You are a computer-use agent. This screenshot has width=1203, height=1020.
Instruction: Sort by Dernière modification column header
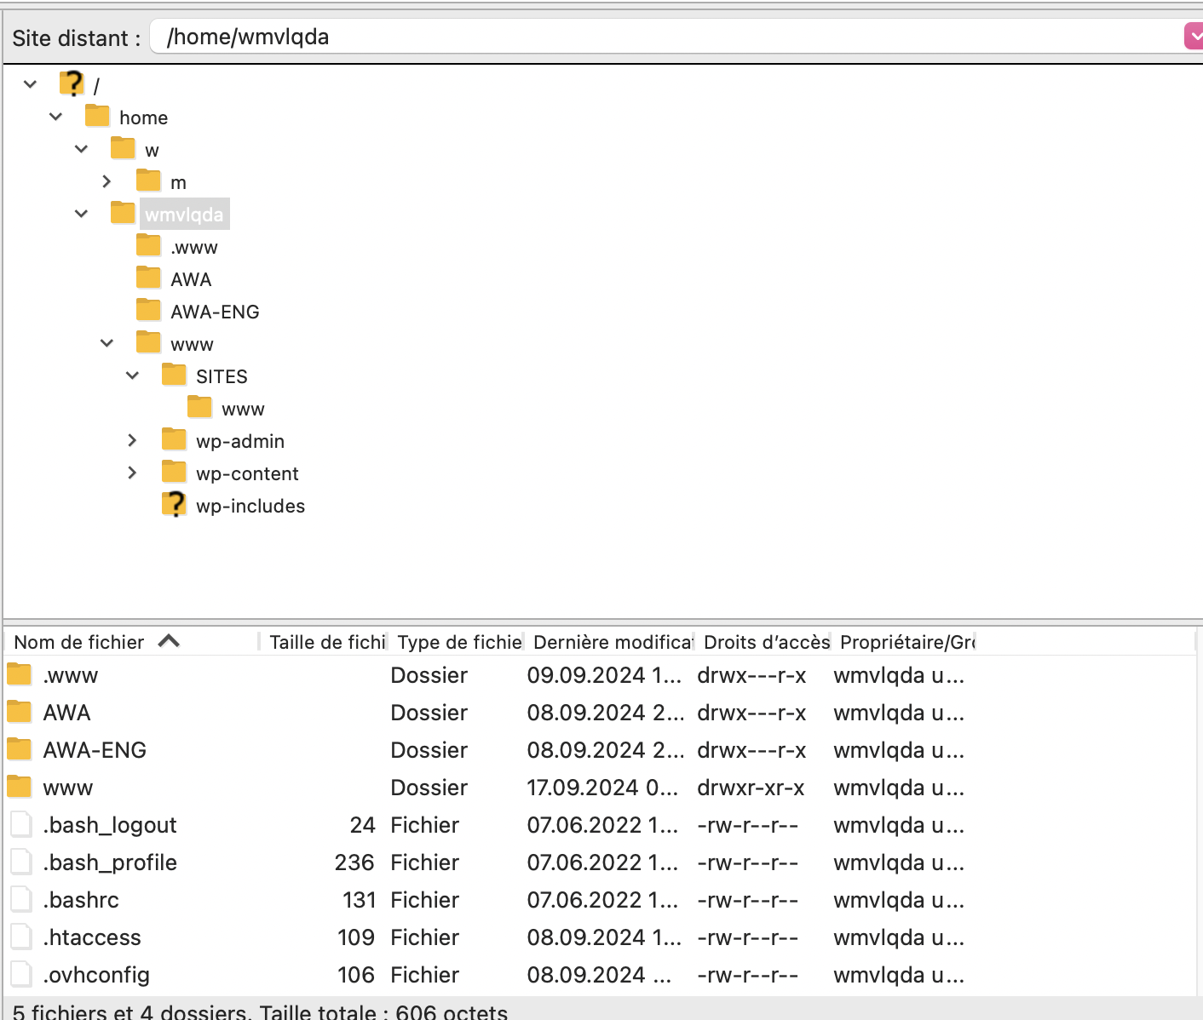point(611,642)
